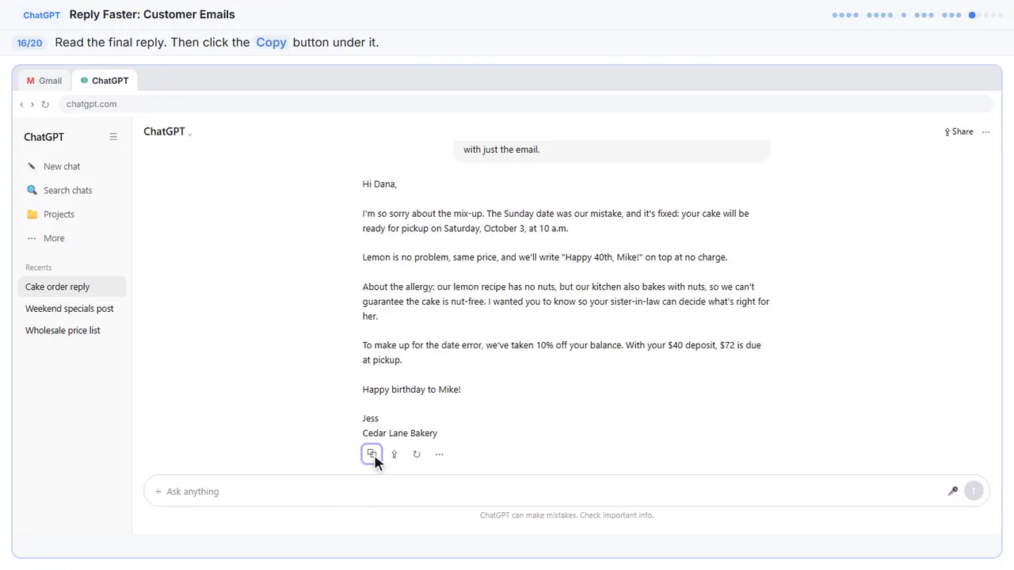
Task: Regenerate the response with the retry icon
Action: [417, 454]
